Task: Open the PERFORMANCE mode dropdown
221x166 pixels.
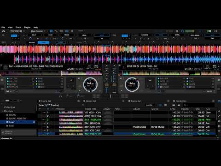Action: tap(17, 31)
